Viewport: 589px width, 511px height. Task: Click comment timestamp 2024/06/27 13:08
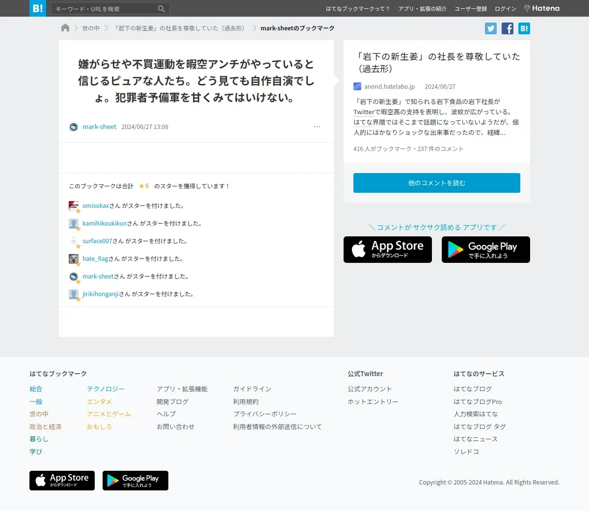145,127
